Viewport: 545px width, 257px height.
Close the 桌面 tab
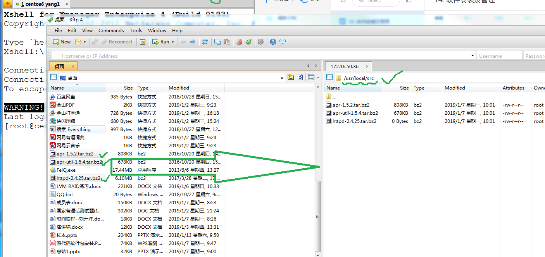coord(72,67)
